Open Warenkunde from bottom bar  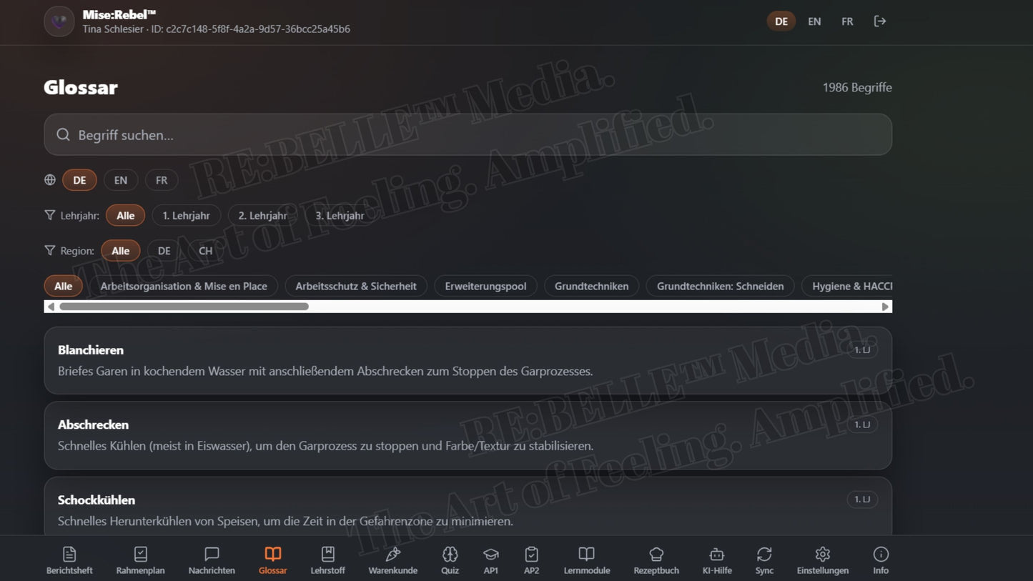coord(392,560)
